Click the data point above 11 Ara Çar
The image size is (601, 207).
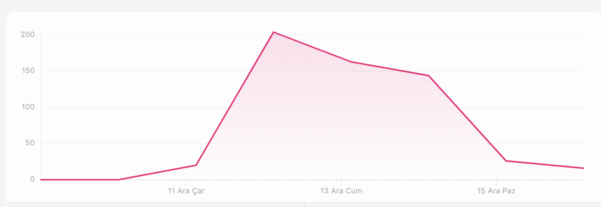tap(196, 165)
